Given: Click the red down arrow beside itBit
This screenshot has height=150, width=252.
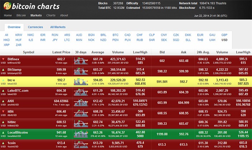Looking at the screenshot, I should (3, 112).
